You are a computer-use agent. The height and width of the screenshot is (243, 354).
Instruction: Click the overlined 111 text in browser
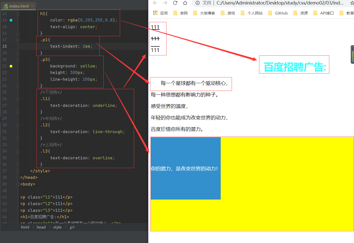[155, 50]
